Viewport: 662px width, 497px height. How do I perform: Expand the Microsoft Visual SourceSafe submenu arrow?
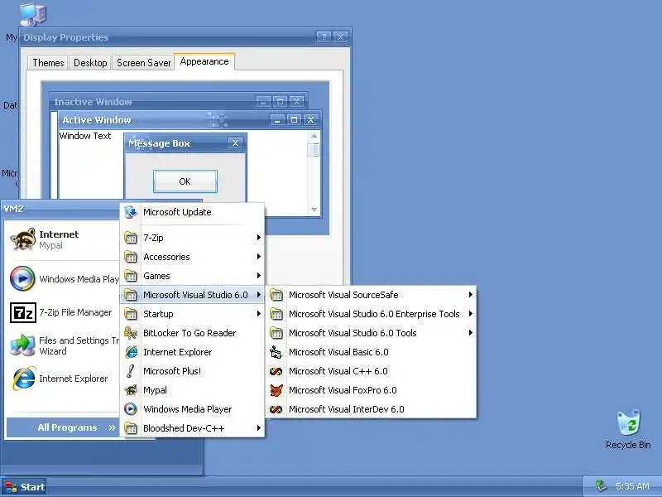pyautogui.click(x=470, y=295)
